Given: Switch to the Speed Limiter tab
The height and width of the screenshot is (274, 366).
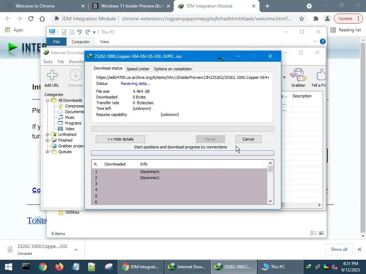Looking at the screenshot, I should (x=138, y=69).
